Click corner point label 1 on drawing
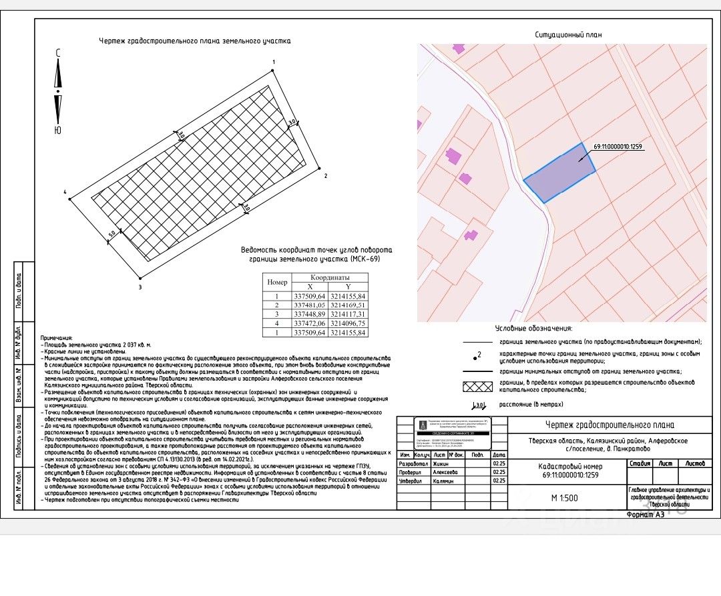This screenshot has height=596, width=721. tap(274, 62)
